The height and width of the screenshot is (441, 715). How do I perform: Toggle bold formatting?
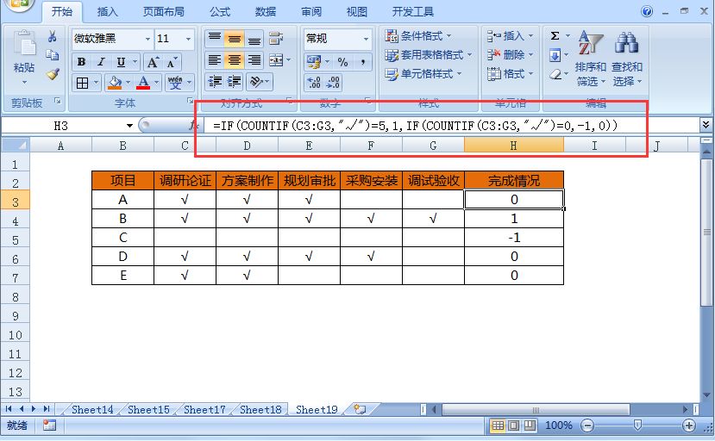click(82, 62)
